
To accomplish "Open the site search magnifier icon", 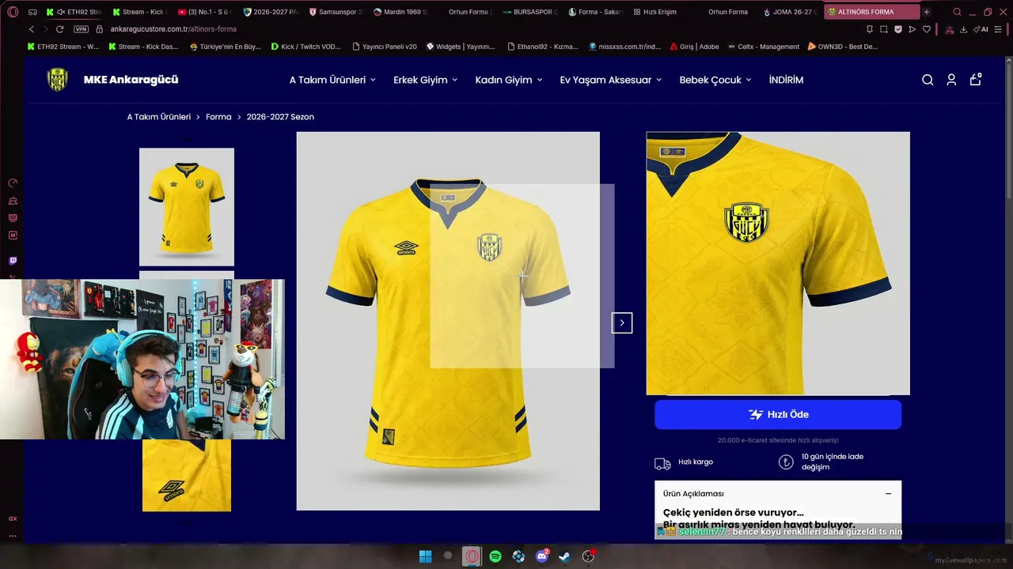I will [x=928, y=80].
